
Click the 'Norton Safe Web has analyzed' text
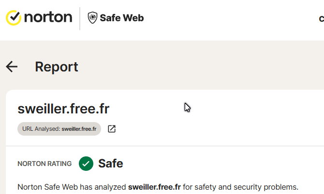pyautogui.click(x=72, y=187)
